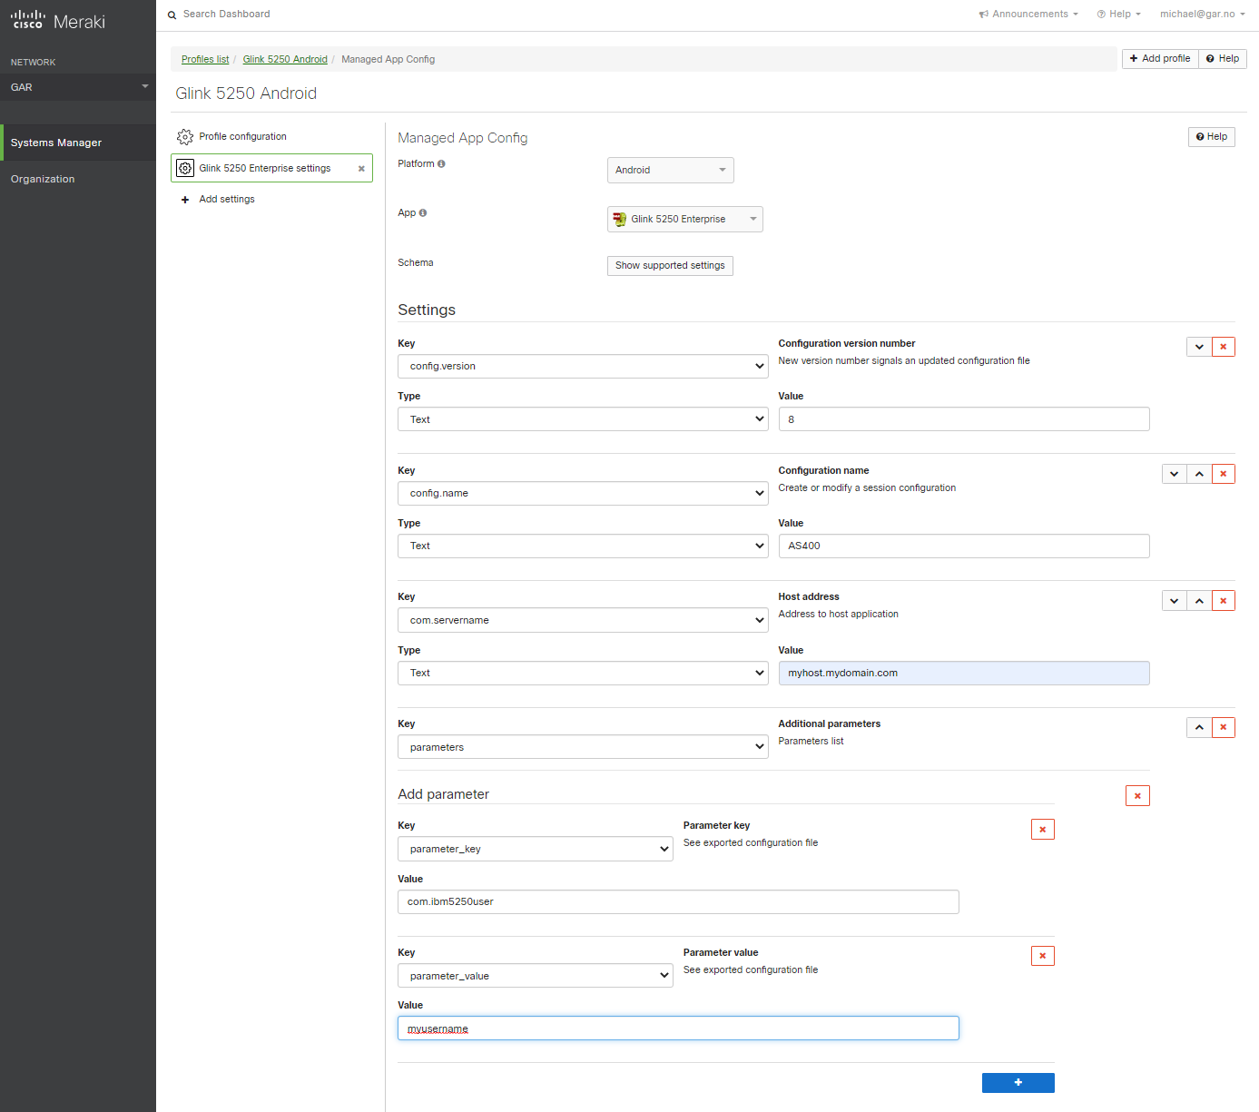Remove the config.version setting with red X

pyautogui.click(x=1223, y=347)
